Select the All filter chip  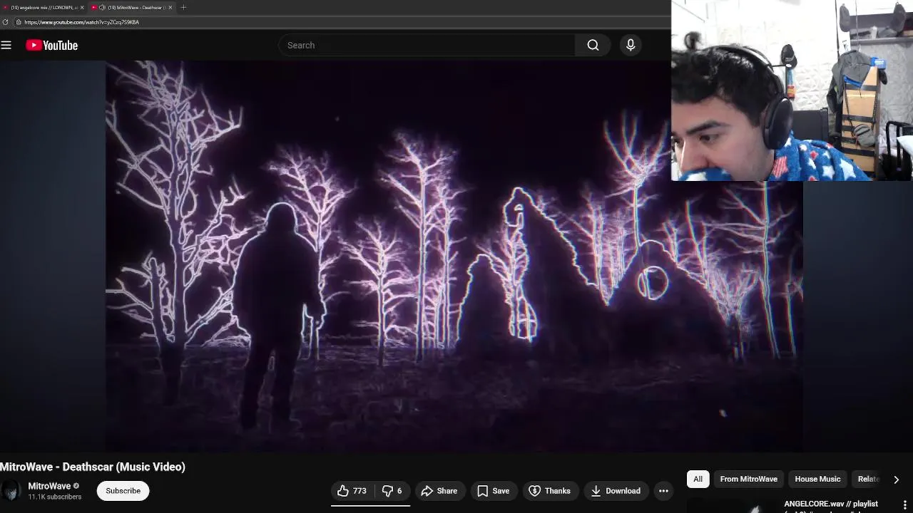click(698, 479)
